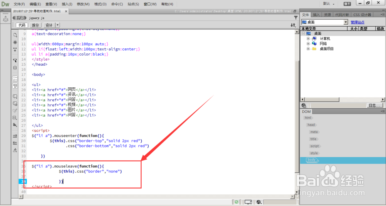Click the Balance Braces icon

click(x=15, y=68)
